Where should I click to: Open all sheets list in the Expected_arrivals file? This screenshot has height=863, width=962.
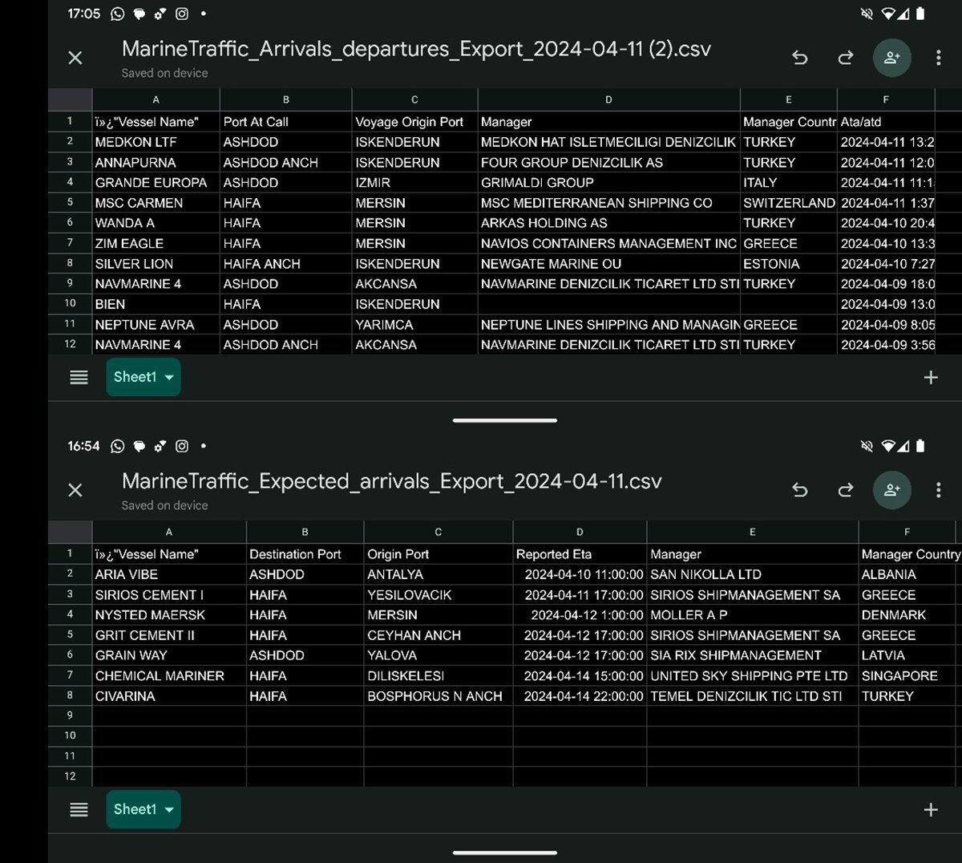79,809
